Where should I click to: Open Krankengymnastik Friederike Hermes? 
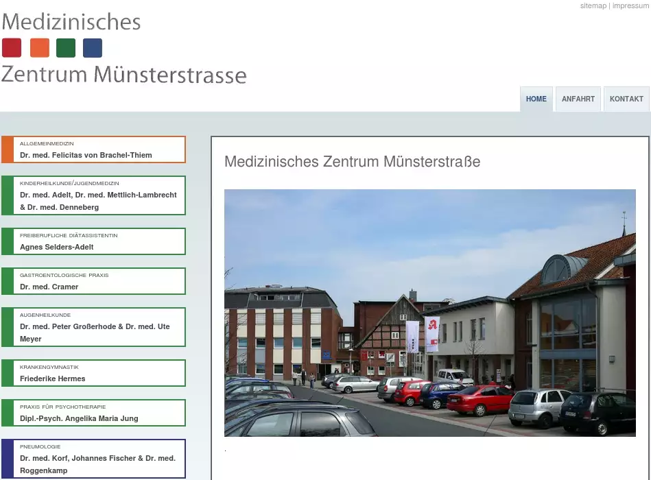point(93,373)
